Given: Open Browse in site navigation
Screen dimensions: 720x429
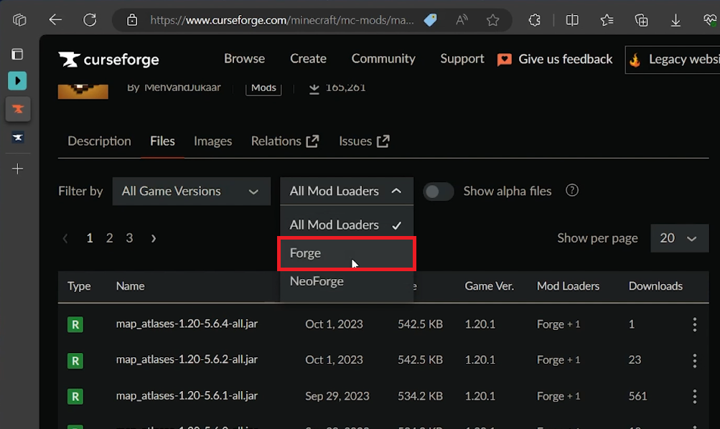Looking at the screenshot, I should pyautogui.click(x=244, y=59).
